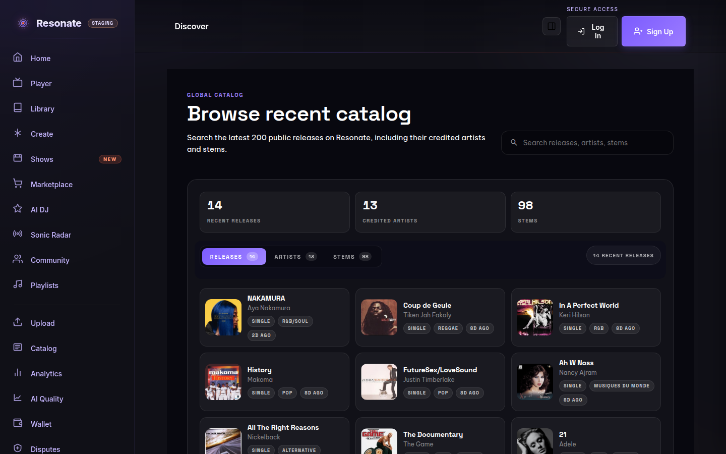Click the 14 Recent Releases stat card
726x454 pixels.
pos(275,212)
